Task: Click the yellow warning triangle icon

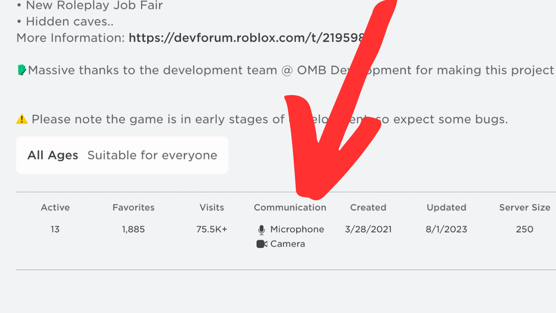Action: point(22,119)
